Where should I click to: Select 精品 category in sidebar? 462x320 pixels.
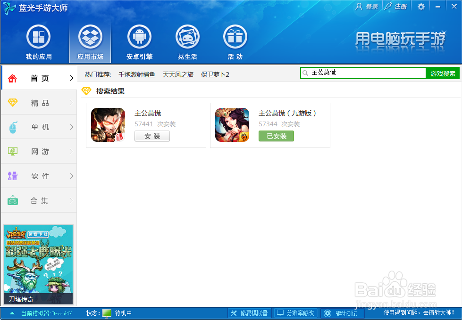[x=39, y=103]
